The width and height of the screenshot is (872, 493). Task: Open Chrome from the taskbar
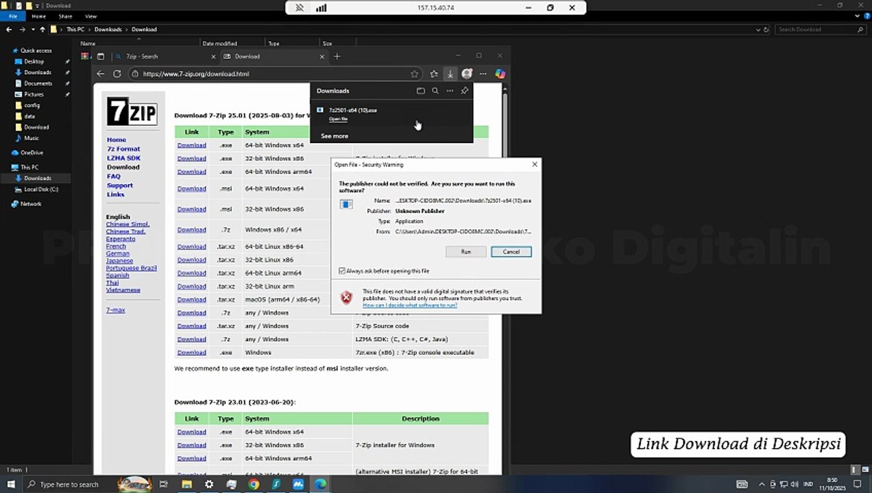[x=254, y=484]
